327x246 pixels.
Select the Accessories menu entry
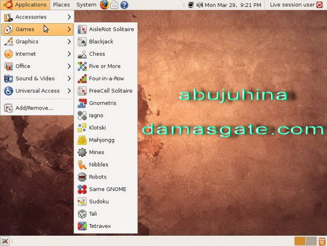(x=37, y=17)
